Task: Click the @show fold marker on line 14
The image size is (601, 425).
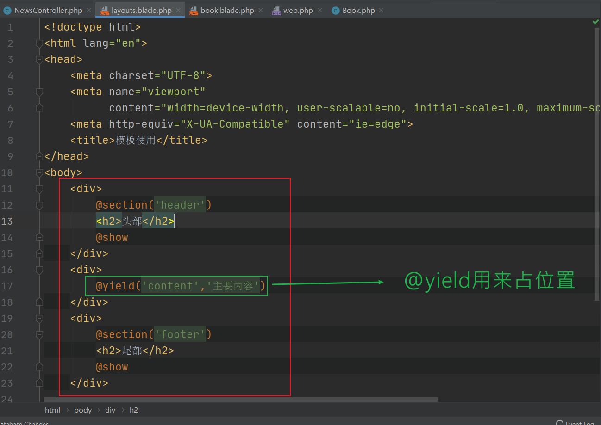Action: 39,237
